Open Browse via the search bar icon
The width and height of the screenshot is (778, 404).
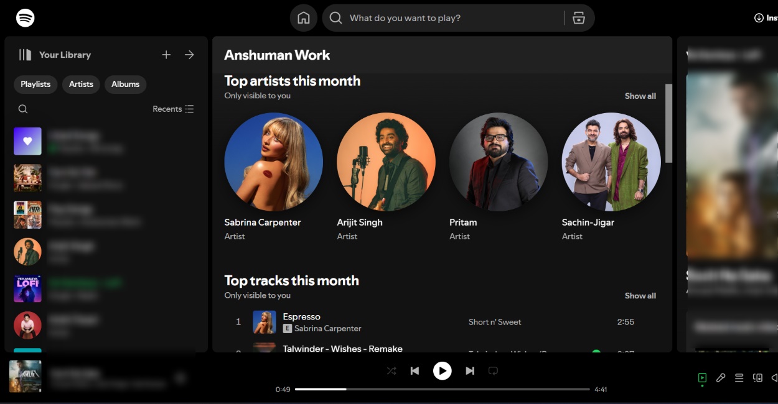point(578,17)
